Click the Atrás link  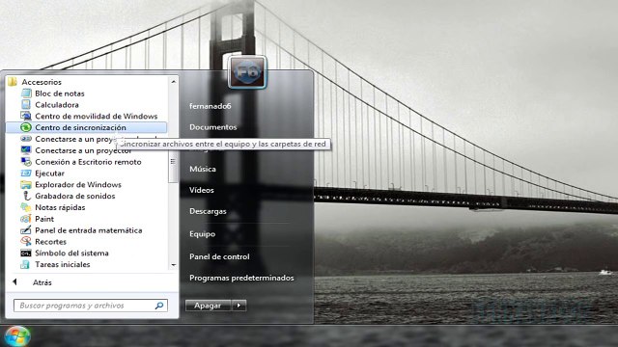(x=42, y=282)
